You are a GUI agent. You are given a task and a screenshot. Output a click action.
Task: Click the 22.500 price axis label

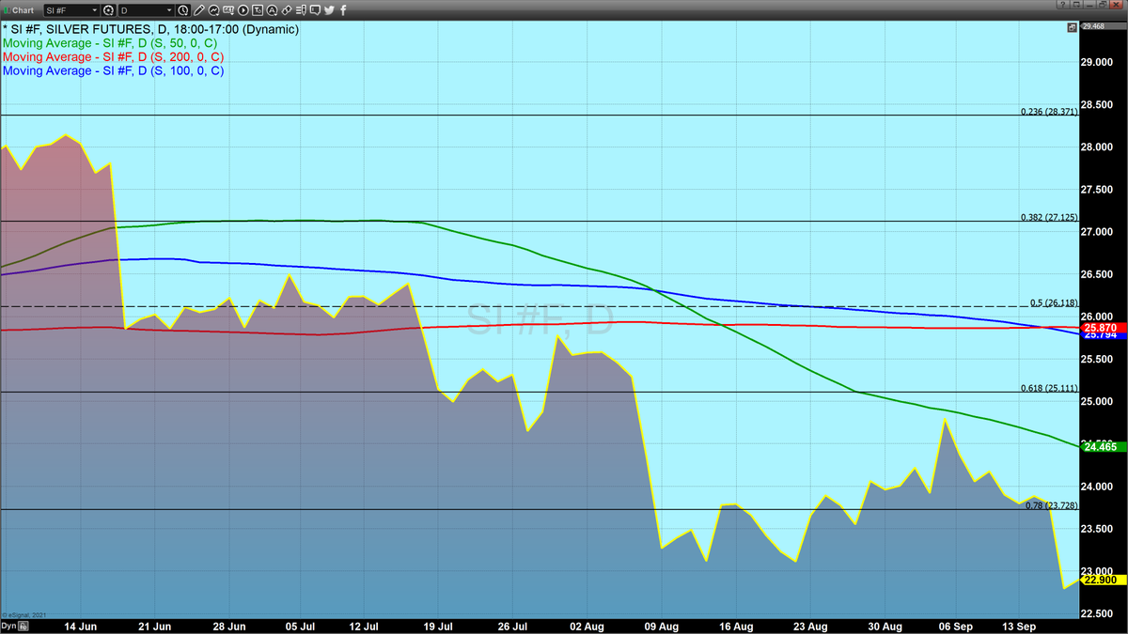1098,613
